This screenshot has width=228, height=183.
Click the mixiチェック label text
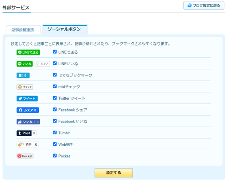click(x=69, y=87)
